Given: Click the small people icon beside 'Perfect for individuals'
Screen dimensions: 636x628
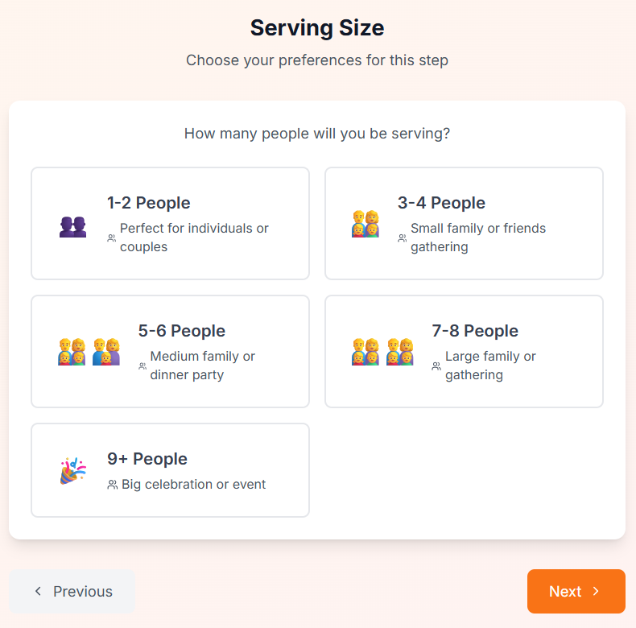Looking at the screenshot, I should tap(112, 238).
